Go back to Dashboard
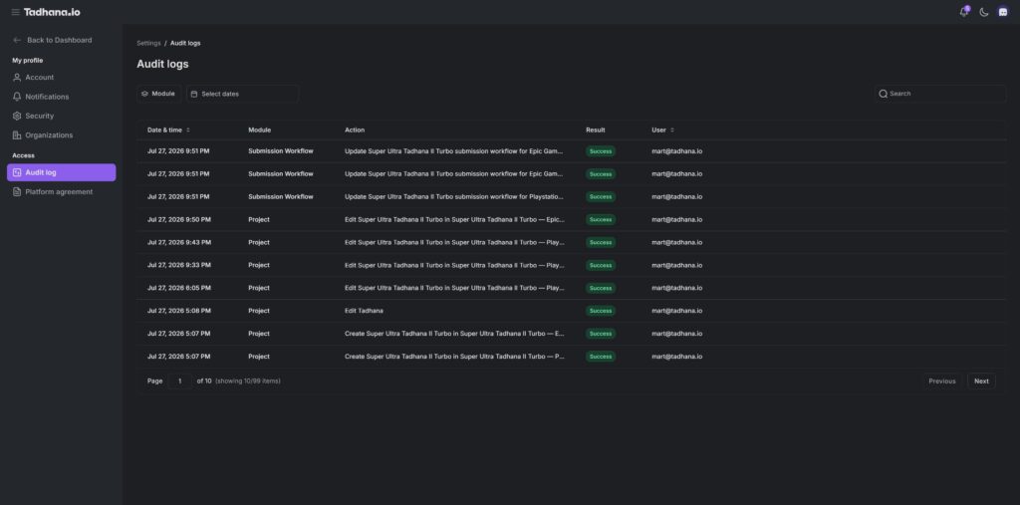The image size is (1020, 505). [x=52, y=40]
